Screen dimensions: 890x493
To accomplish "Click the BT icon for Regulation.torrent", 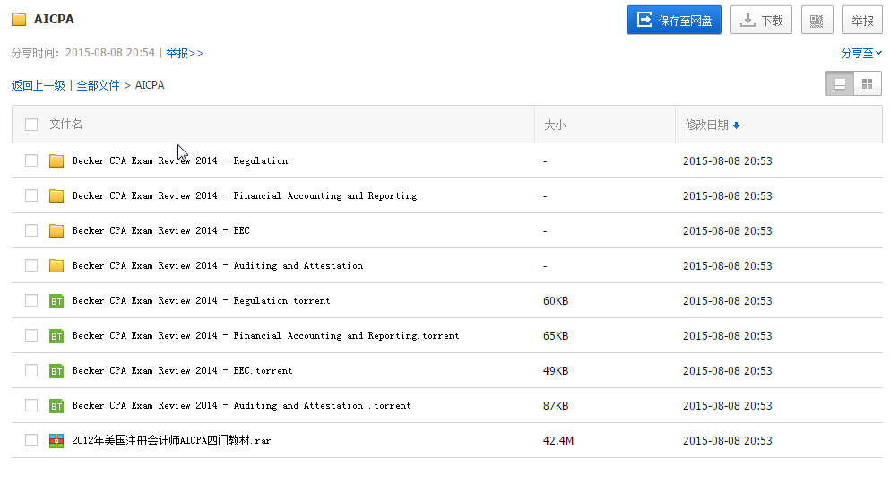I will click(56, 301).
